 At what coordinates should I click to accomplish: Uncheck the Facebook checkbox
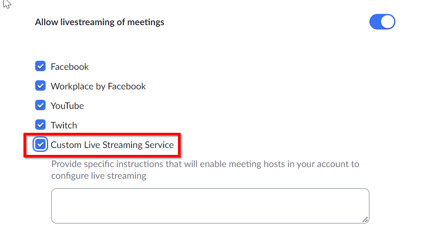40,66
